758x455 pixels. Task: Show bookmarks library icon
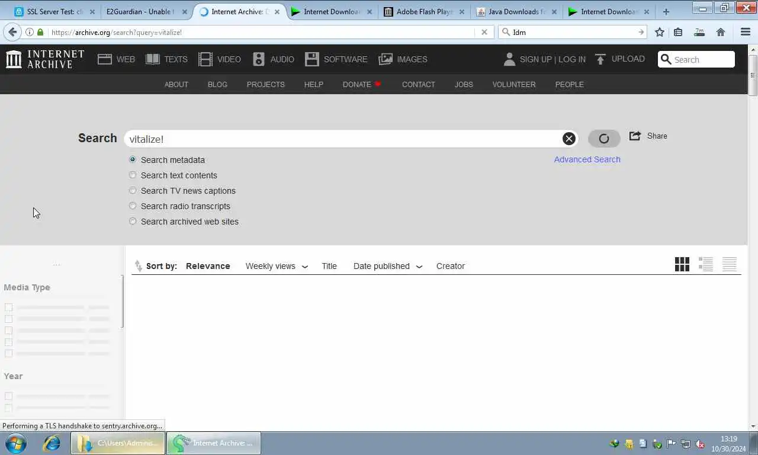coord(679,32)
